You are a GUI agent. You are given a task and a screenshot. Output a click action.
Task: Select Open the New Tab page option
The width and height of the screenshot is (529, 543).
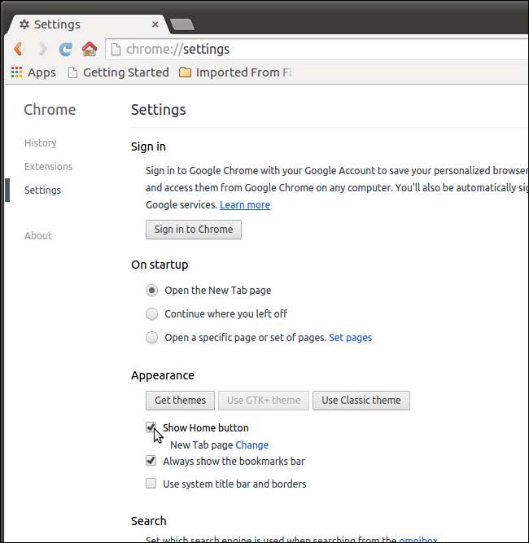[151, 291]
